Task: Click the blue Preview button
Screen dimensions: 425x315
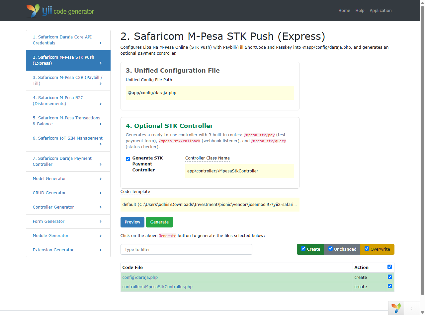Action: pos(132,222)
